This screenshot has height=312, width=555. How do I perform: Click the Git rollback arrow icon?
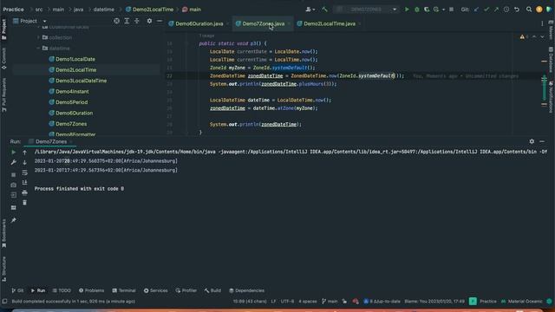517,10
